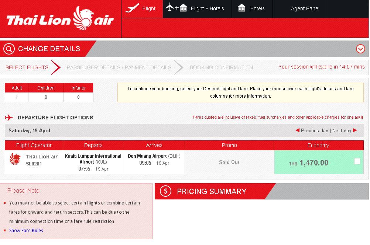
Task: Click the dollar icon in Pricing Summary
Action: point(165,191)
